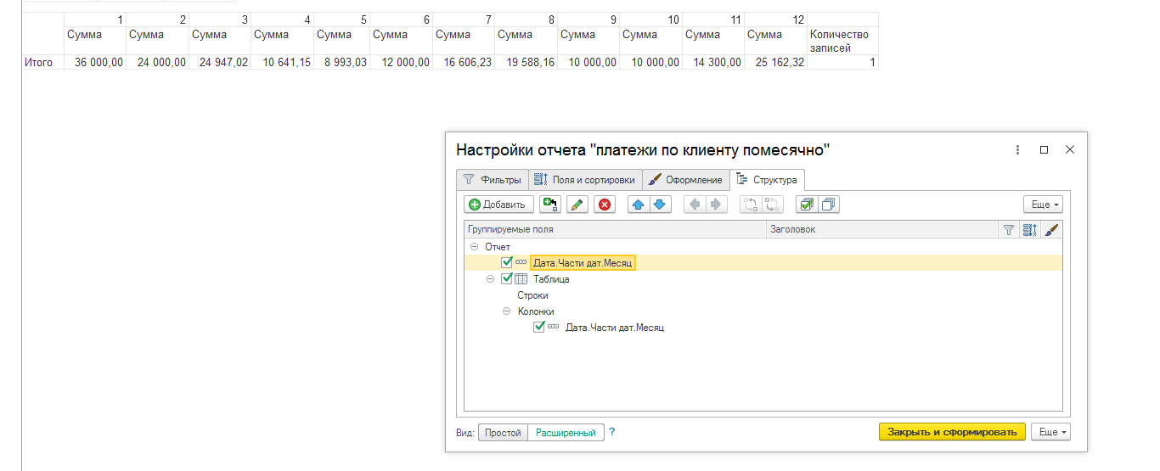Click the report cell 12 000,00
The image size is (1160, 471).
[x=401, y=62]
